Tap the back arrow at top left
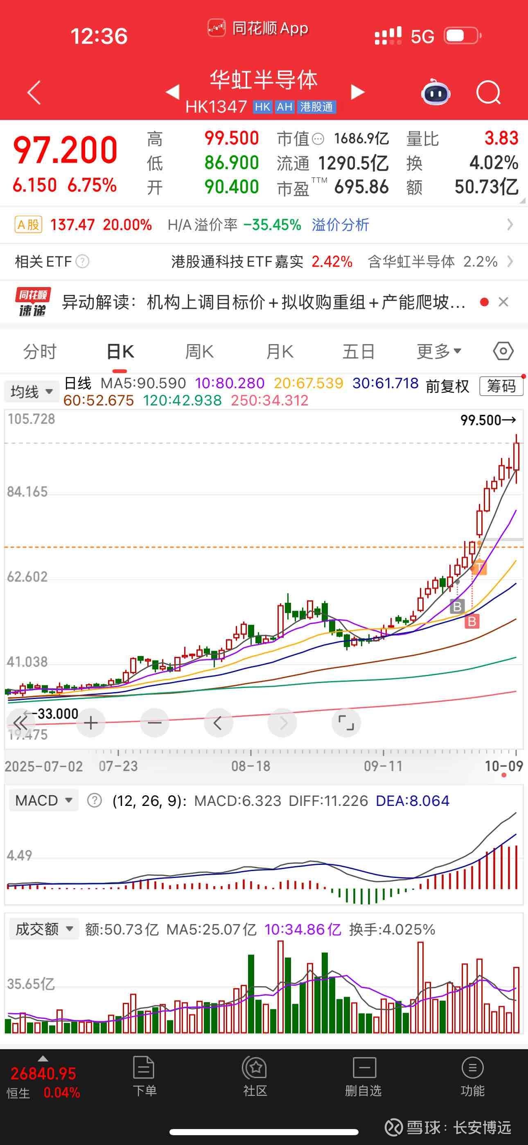The height and width of the screenshot is (1145, 528). (x=34, y=93)
